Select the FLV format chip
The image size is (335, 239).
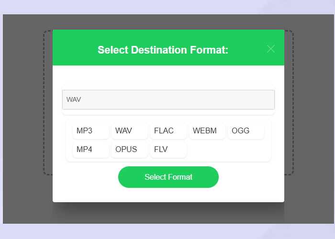tap(168, 149)
